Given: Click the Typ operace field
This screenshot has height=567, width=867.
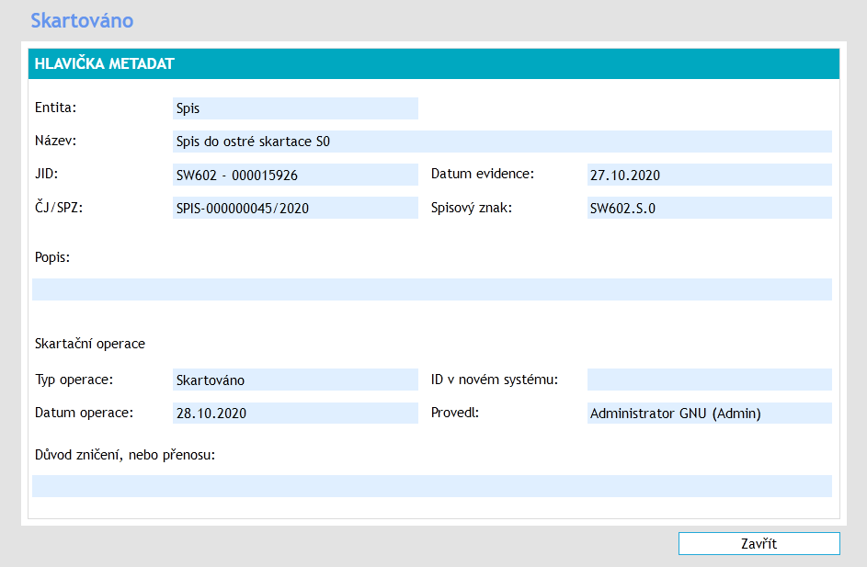Looking at the screenshot, I should point(294,380).
